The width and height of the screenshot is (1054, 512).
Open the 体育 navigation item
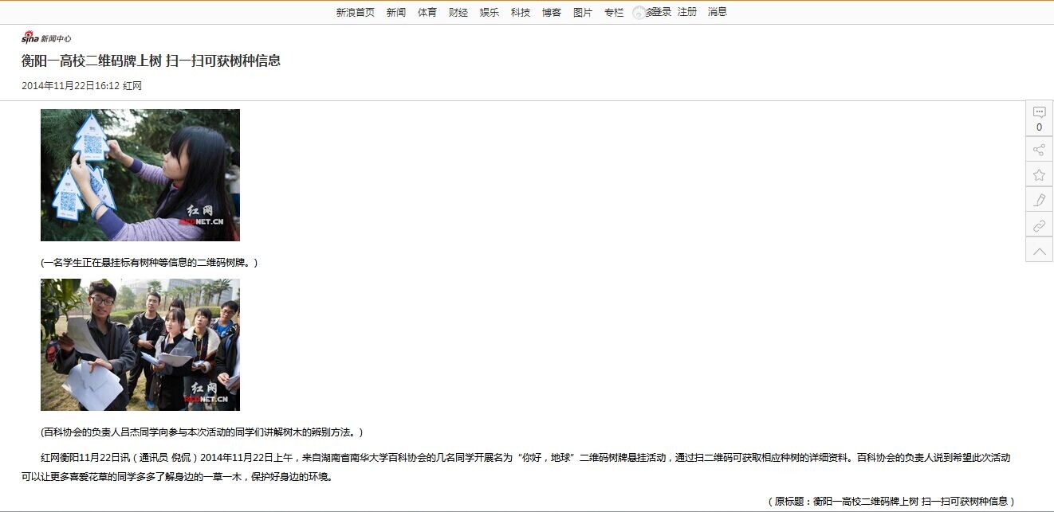tap(427, 12)
